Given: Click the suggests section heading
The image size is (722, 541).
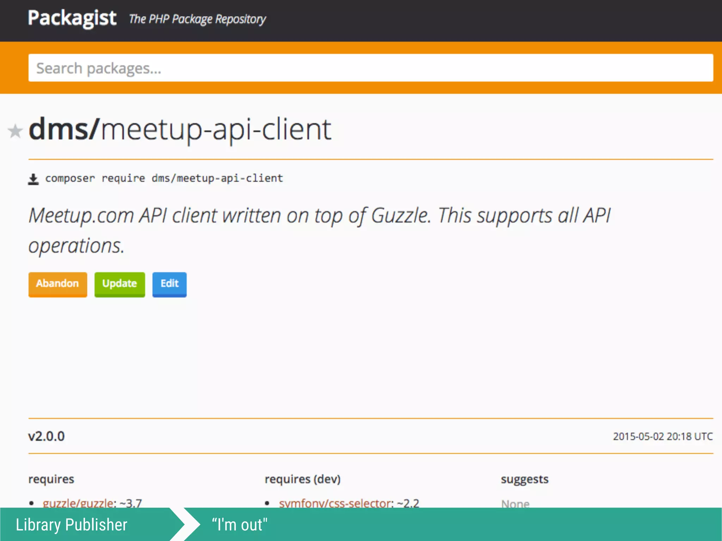Looking at the screenshot, I should (x=525, y=479).
